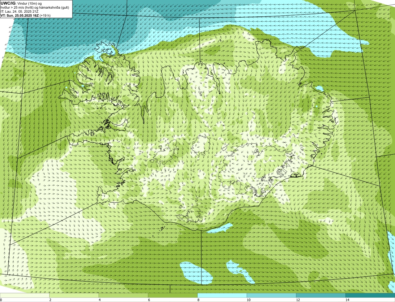Select the palest 0–2 segment of the color scale

[x=25, y=295]
